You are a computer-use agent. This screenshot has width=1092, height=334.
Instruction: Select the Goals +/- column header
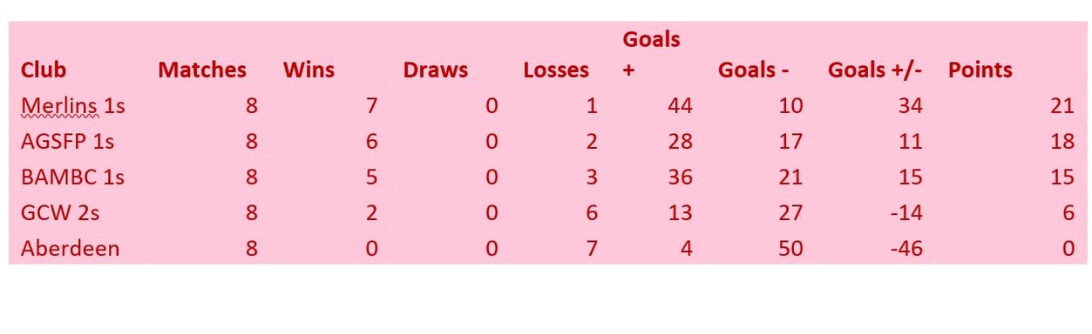tap(875, 70)
